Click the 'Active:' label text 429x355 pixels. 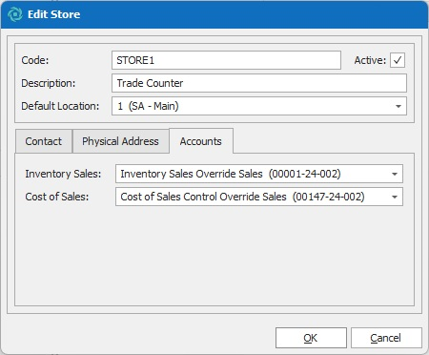pyautogui.click(x=370, y=60)
